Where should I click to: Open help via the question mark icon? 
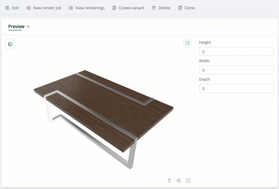point(169,180)
